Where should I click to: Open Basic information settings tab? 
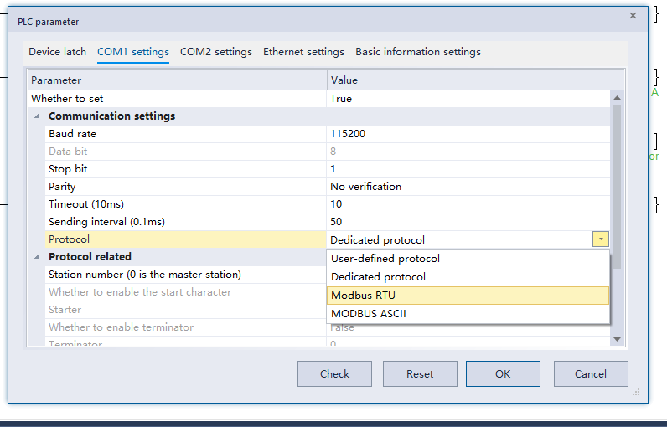417,52
